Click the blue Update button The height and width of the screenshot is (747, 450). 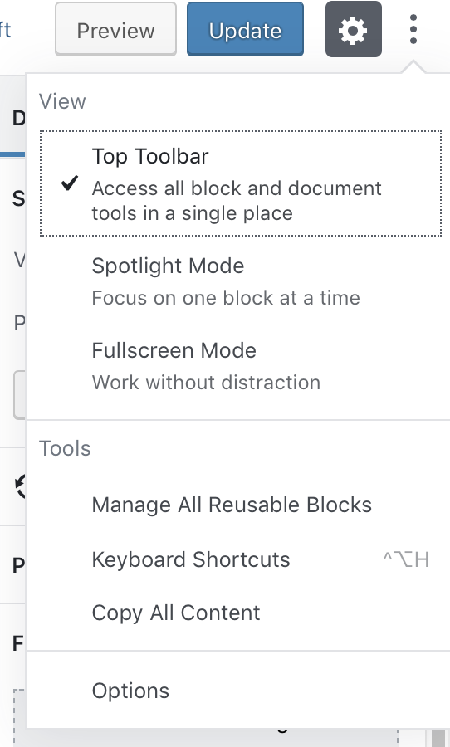245,30
